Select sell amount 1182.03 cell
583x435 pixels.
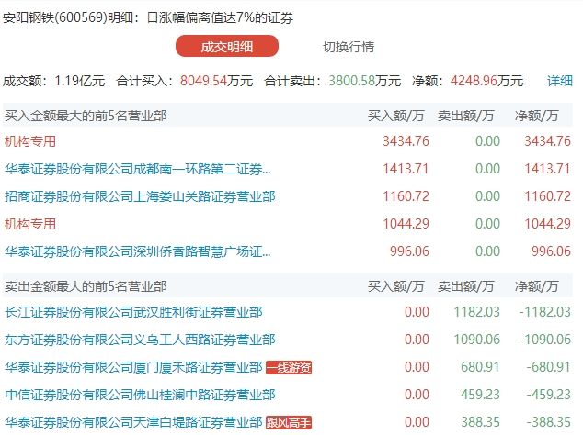476,312
